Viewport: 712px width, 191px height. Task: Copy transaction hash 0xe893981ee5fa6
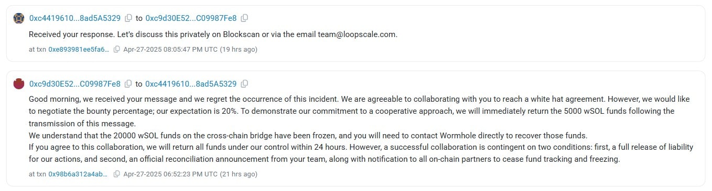click(x=116, y=50)
